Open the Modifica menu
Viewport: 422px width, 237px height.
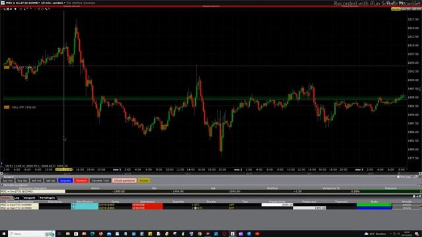[77, 3]
